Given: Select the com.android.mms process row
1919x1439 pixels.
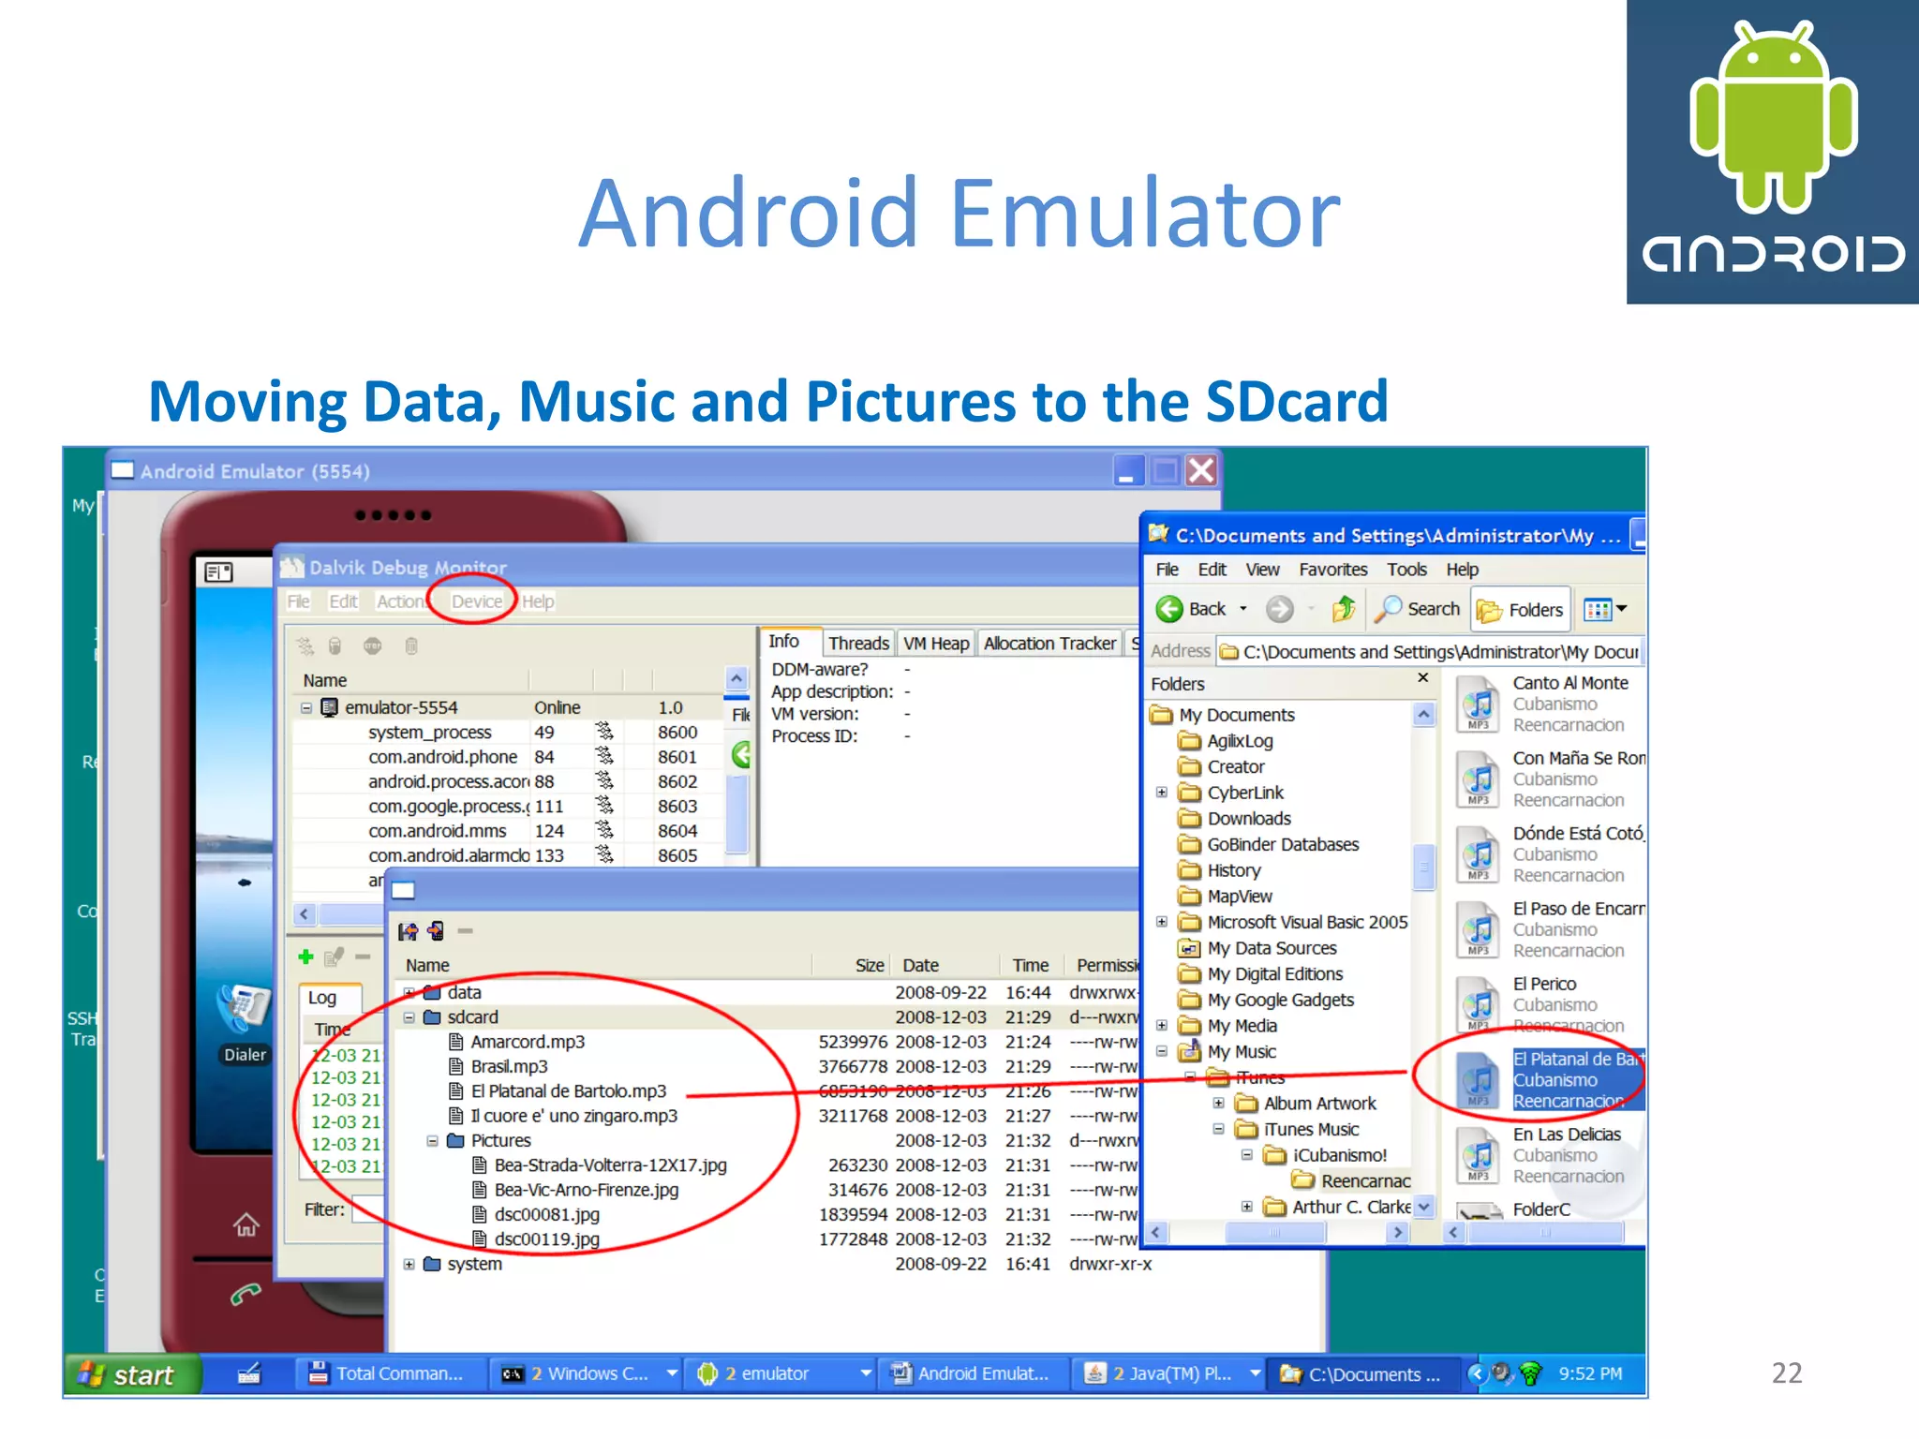Looking at the screenshot, I should 507,831.
